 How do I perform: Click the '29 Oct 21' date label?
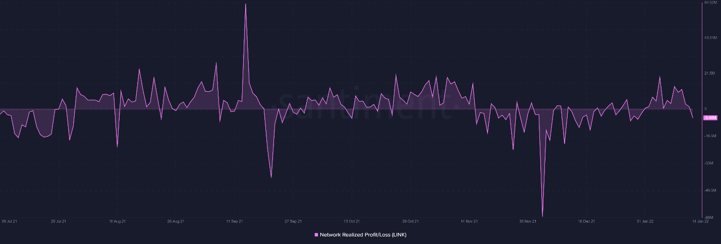point(410,221)
